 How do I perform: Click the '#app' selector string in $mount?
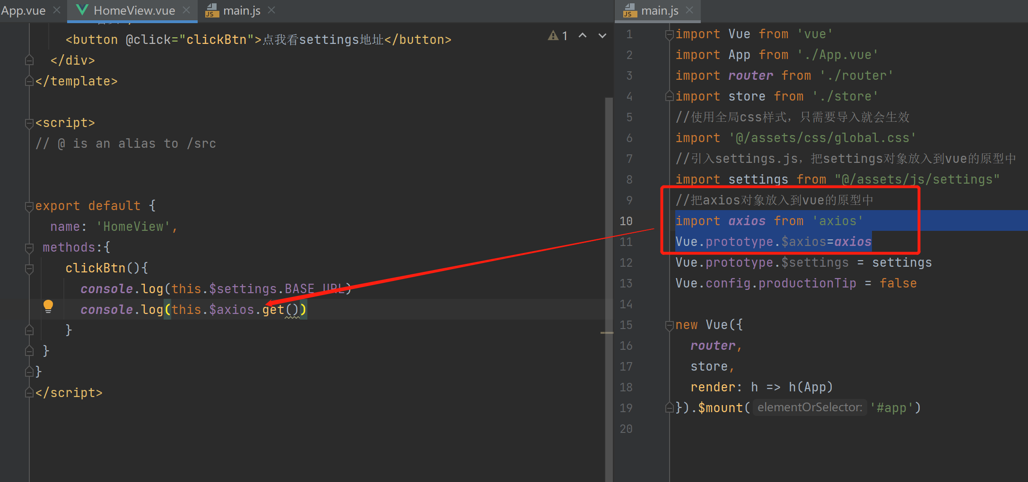[892, 408]
